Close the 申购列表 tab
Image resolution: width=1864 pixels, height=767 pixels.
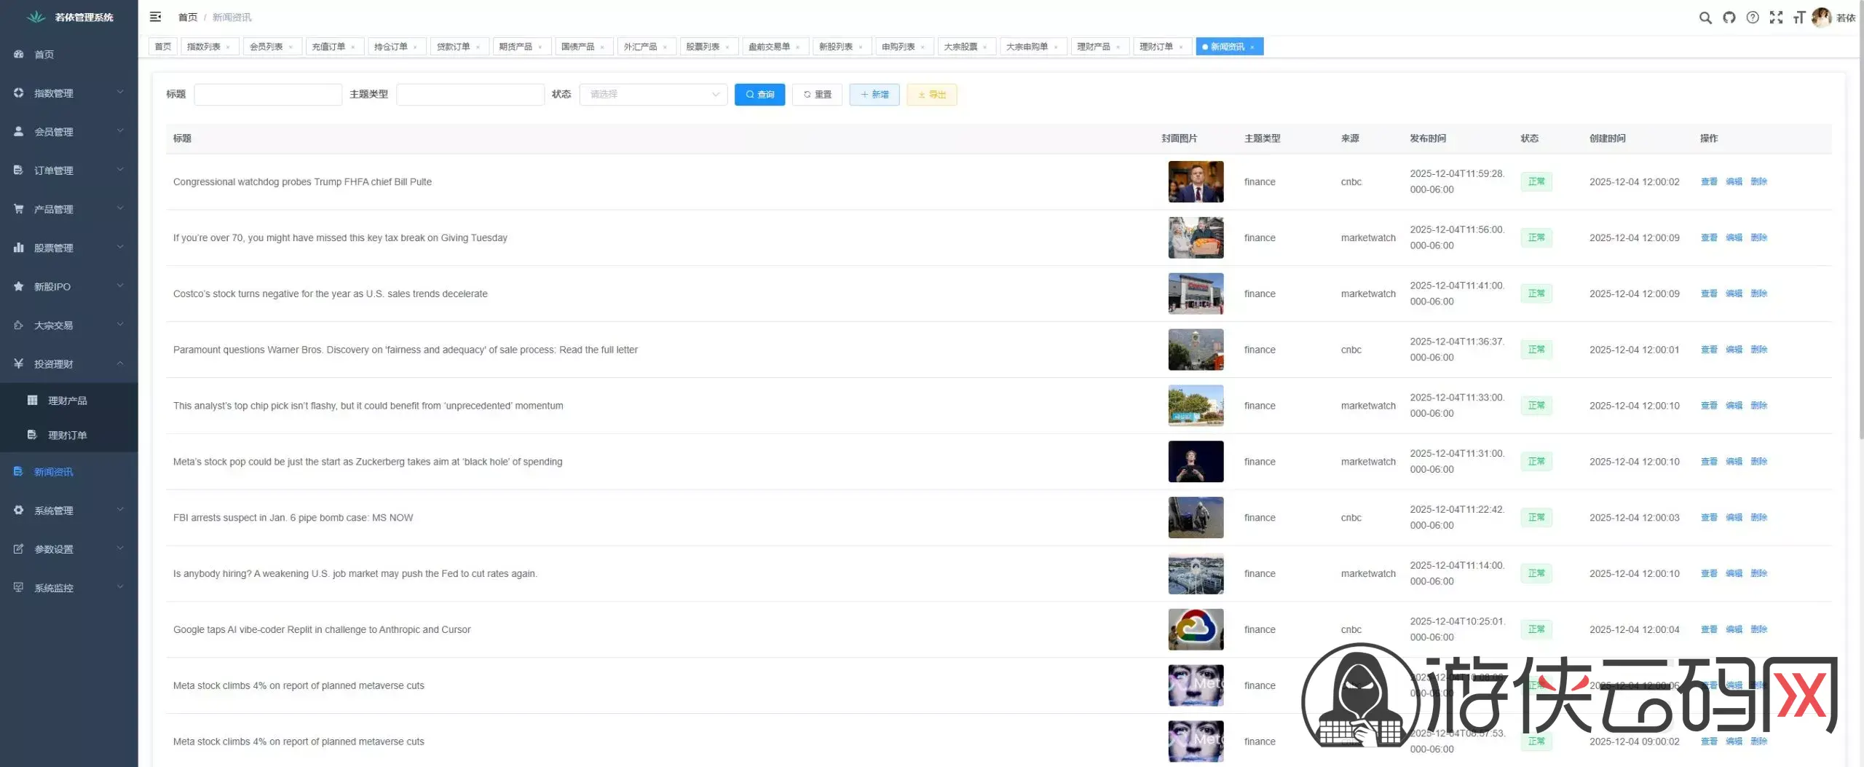pos(923,47)
